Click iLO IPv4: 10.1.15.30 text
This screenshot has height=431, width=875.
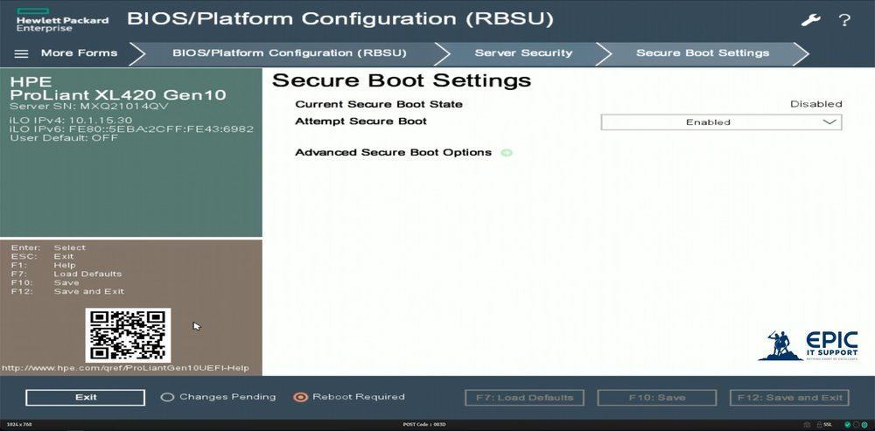71,121
